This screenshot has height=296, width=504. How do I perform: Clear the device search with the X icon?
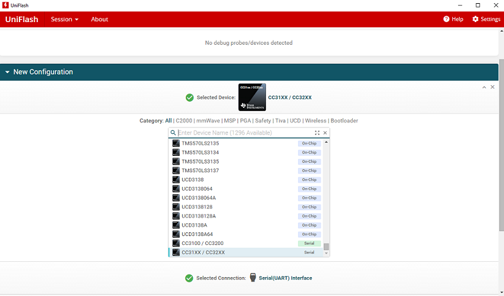coord(325,133)
